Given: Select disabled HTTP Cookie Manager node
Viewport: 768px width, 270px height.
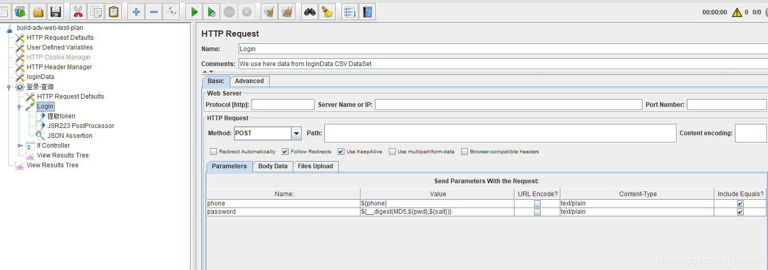Looking at the screenshot, I should (x=59, y=57).
